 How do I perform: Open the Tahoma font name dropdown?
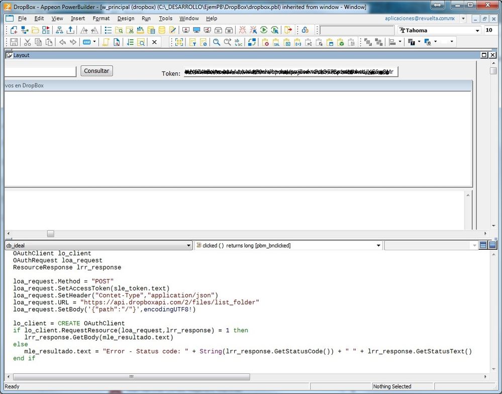pos(477,31)
